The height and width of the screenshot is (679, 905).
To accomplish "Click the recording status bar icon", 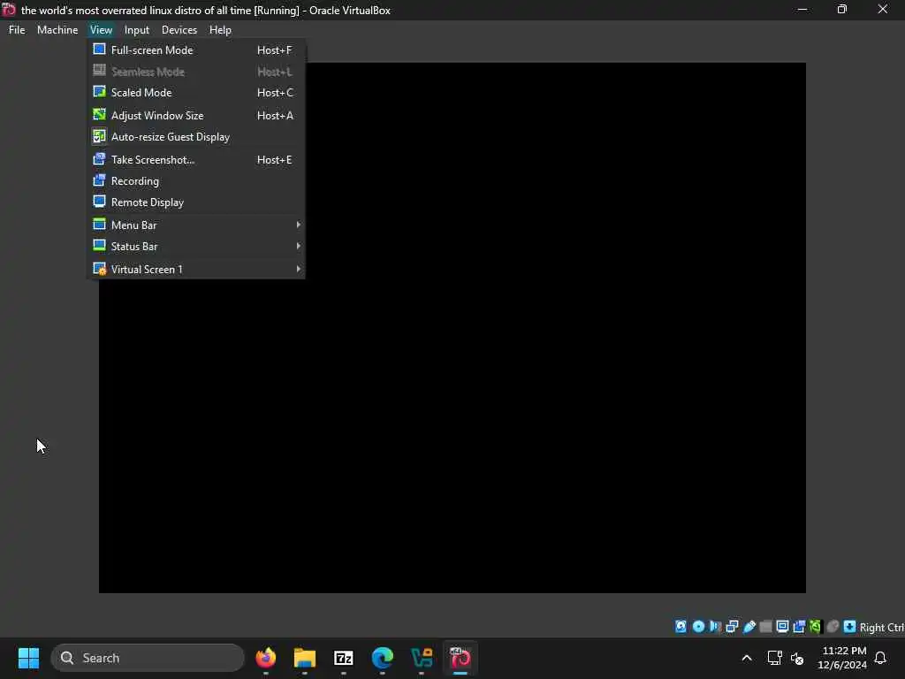I will 799,627.
